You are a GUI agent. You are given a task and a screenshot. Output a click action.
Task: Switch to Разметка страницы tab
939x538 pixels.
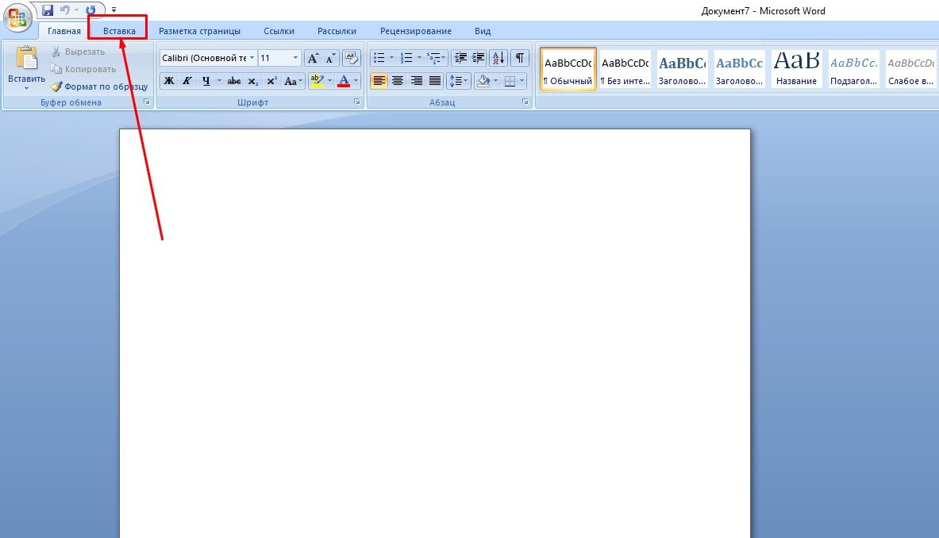click(199, 31)
